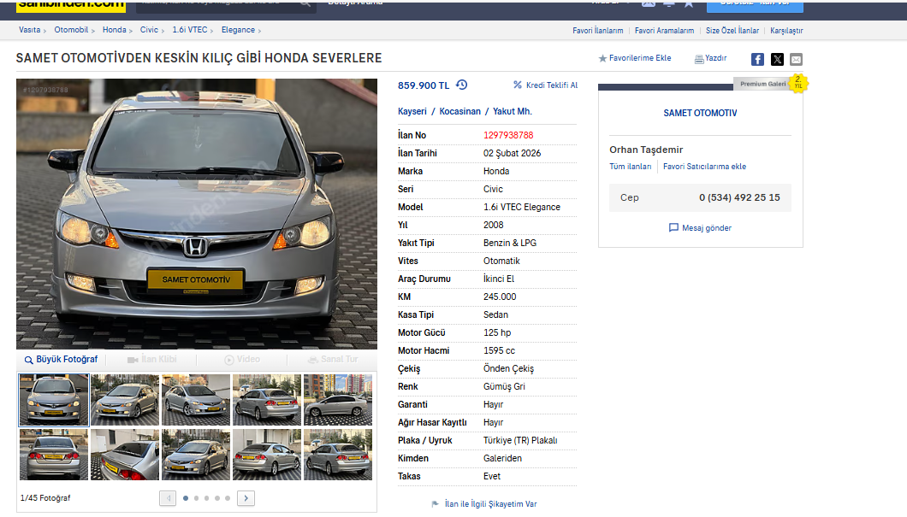
Task: Select fifth thumbnail, side view by buildings
Action: click(338, 400)
